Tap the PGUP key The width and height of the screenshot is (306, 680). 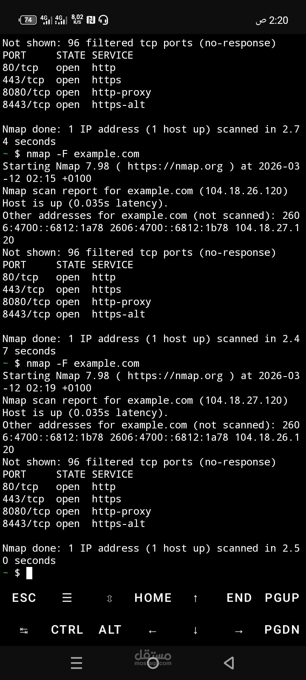coord(282,598)
